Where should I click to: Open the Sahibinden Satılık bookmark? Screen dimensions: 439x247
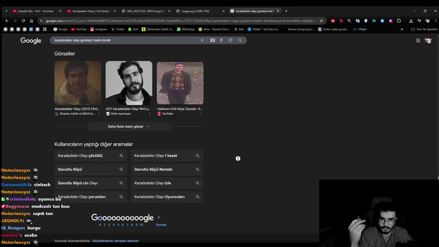click(x=157, y=29)
